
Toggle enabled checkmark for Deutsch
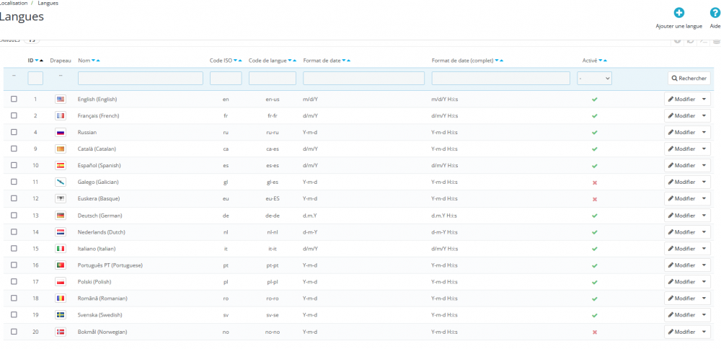[x=595, y=216]
